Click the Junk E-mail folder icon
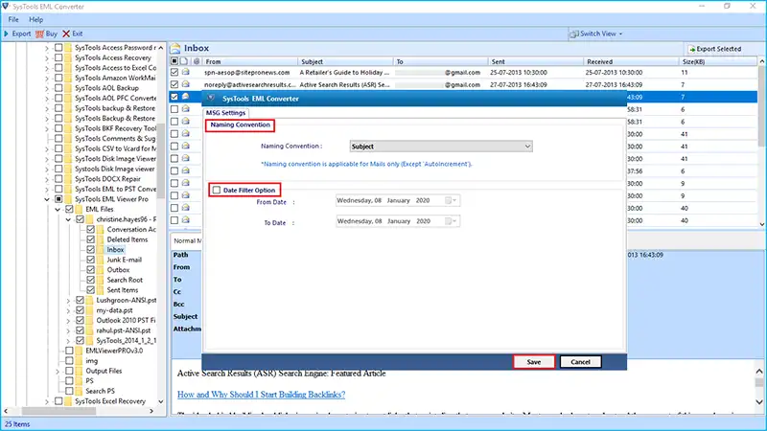Screen dimensions: 767x431 tap(101, 260)
